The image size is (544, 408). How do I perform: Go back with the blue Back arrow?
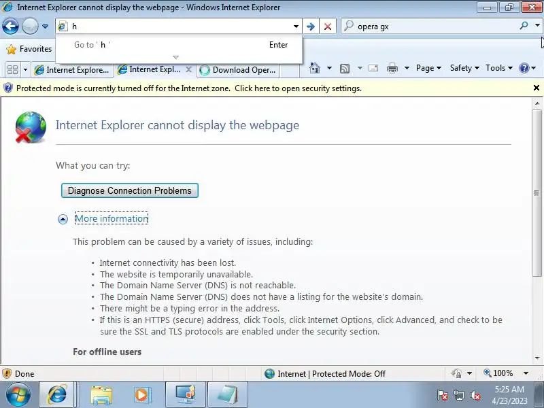point(10,27)
